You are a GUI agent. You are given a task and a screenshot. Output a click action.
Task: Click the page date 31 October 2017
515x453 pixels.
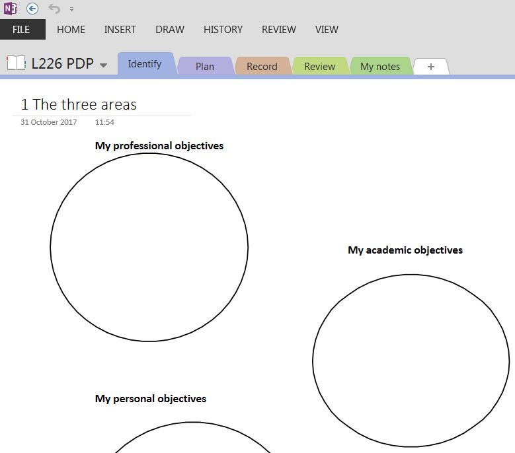point(49,122)
